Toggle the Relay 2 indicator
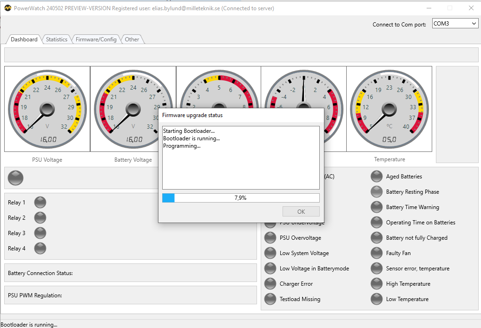The image size is (481, 328). click(40, 217)
